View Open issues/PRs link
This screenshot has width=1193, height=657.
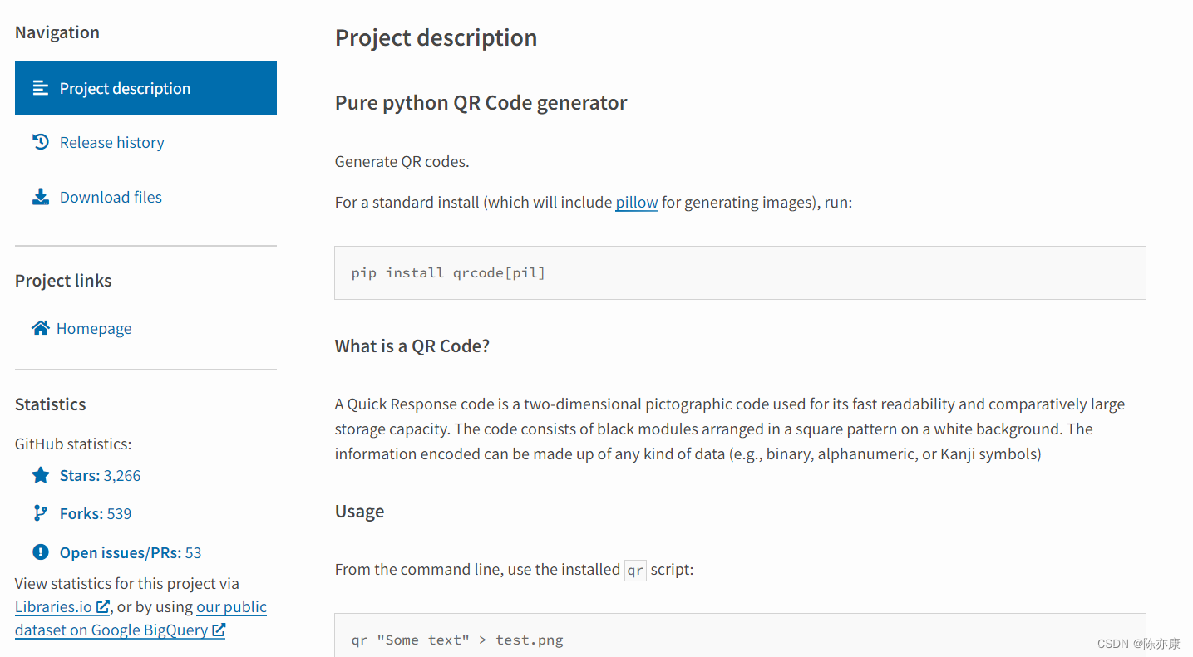(131, 553)
